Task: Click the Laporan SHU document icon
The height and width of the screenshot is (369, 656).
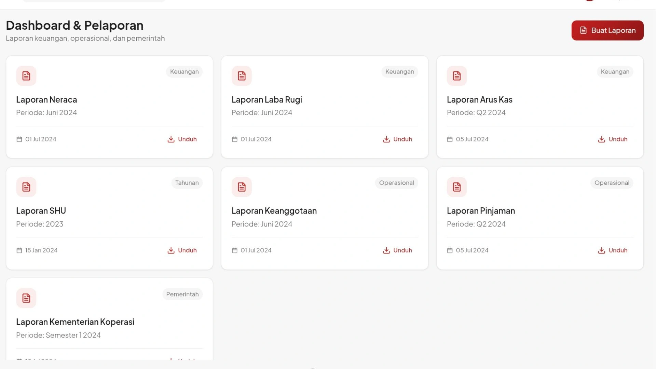Action: click(x=26, y=187)
